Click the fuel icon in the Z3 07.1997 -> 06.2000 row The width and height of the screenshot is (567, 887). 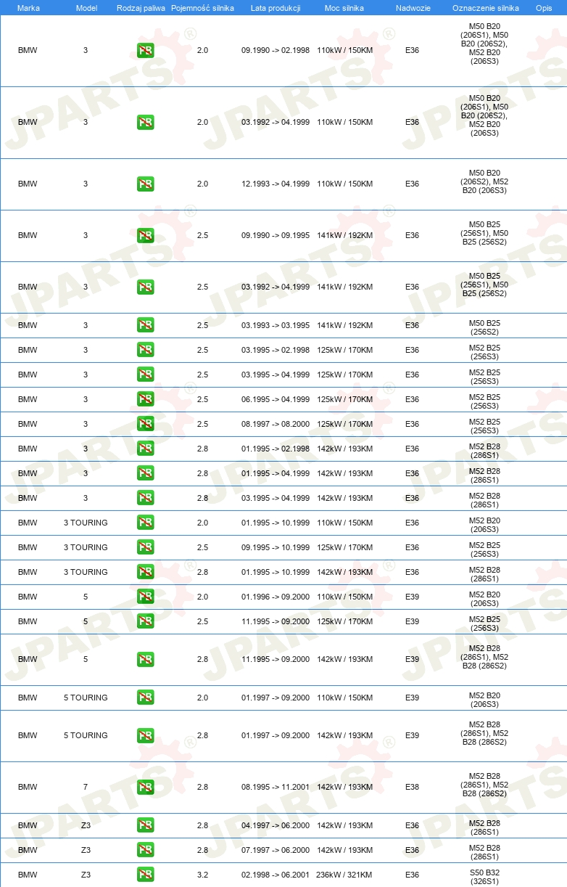click(145, 850)
